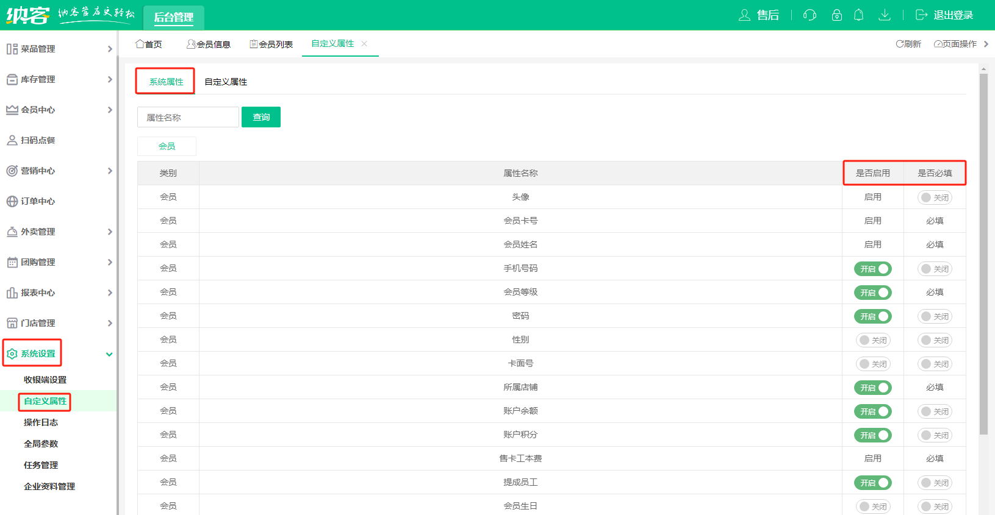995x515 pixels.
Task: Switch to the inner 自定义属性 tab
Action: tap(226, 82)
